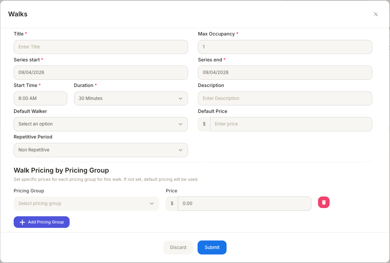Open the Duration dropdown
Viewport: 390px width, 263px height.
(131, 99)
